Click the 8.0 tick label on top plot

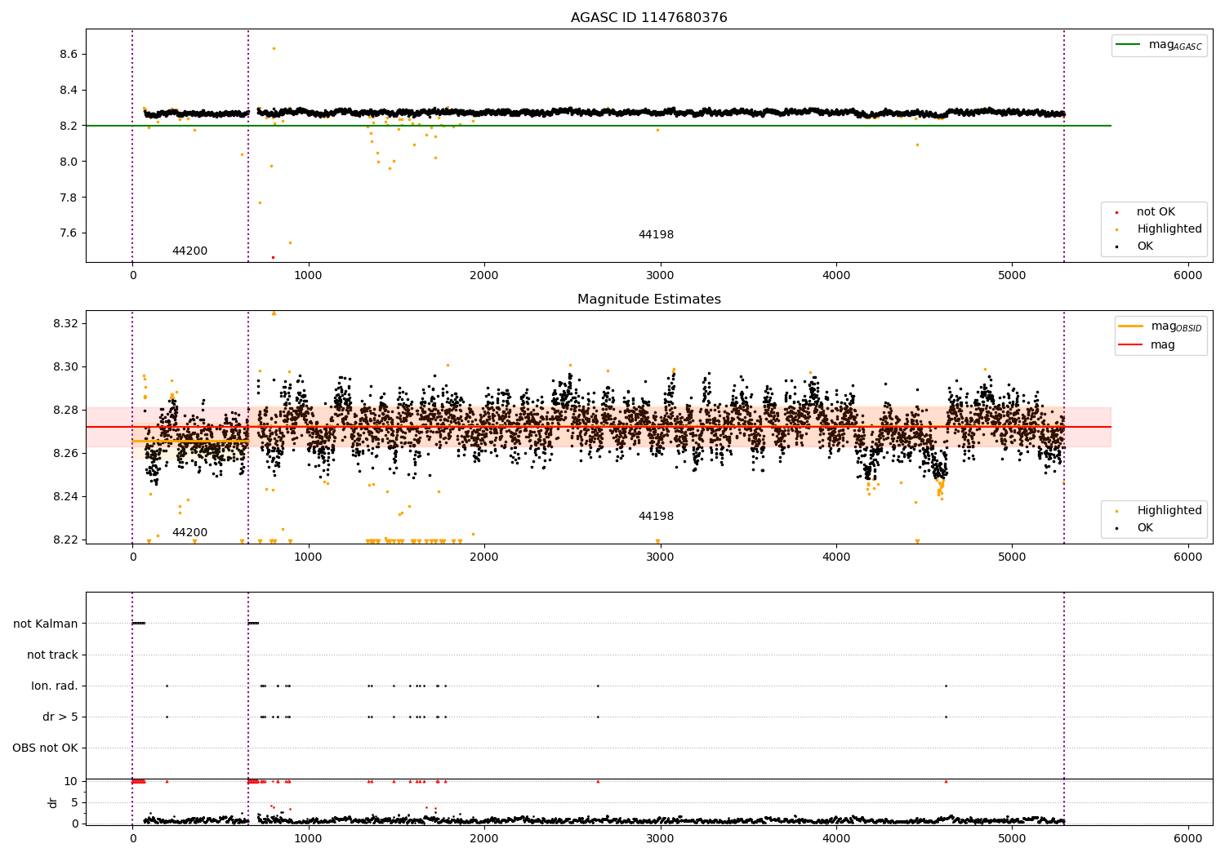pyautogui.click(x=68, y=162)
